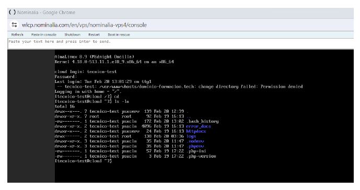Click Boot in rescue
Screen dimensions: 360x190
pyautogui.click(x=119, y=34)
